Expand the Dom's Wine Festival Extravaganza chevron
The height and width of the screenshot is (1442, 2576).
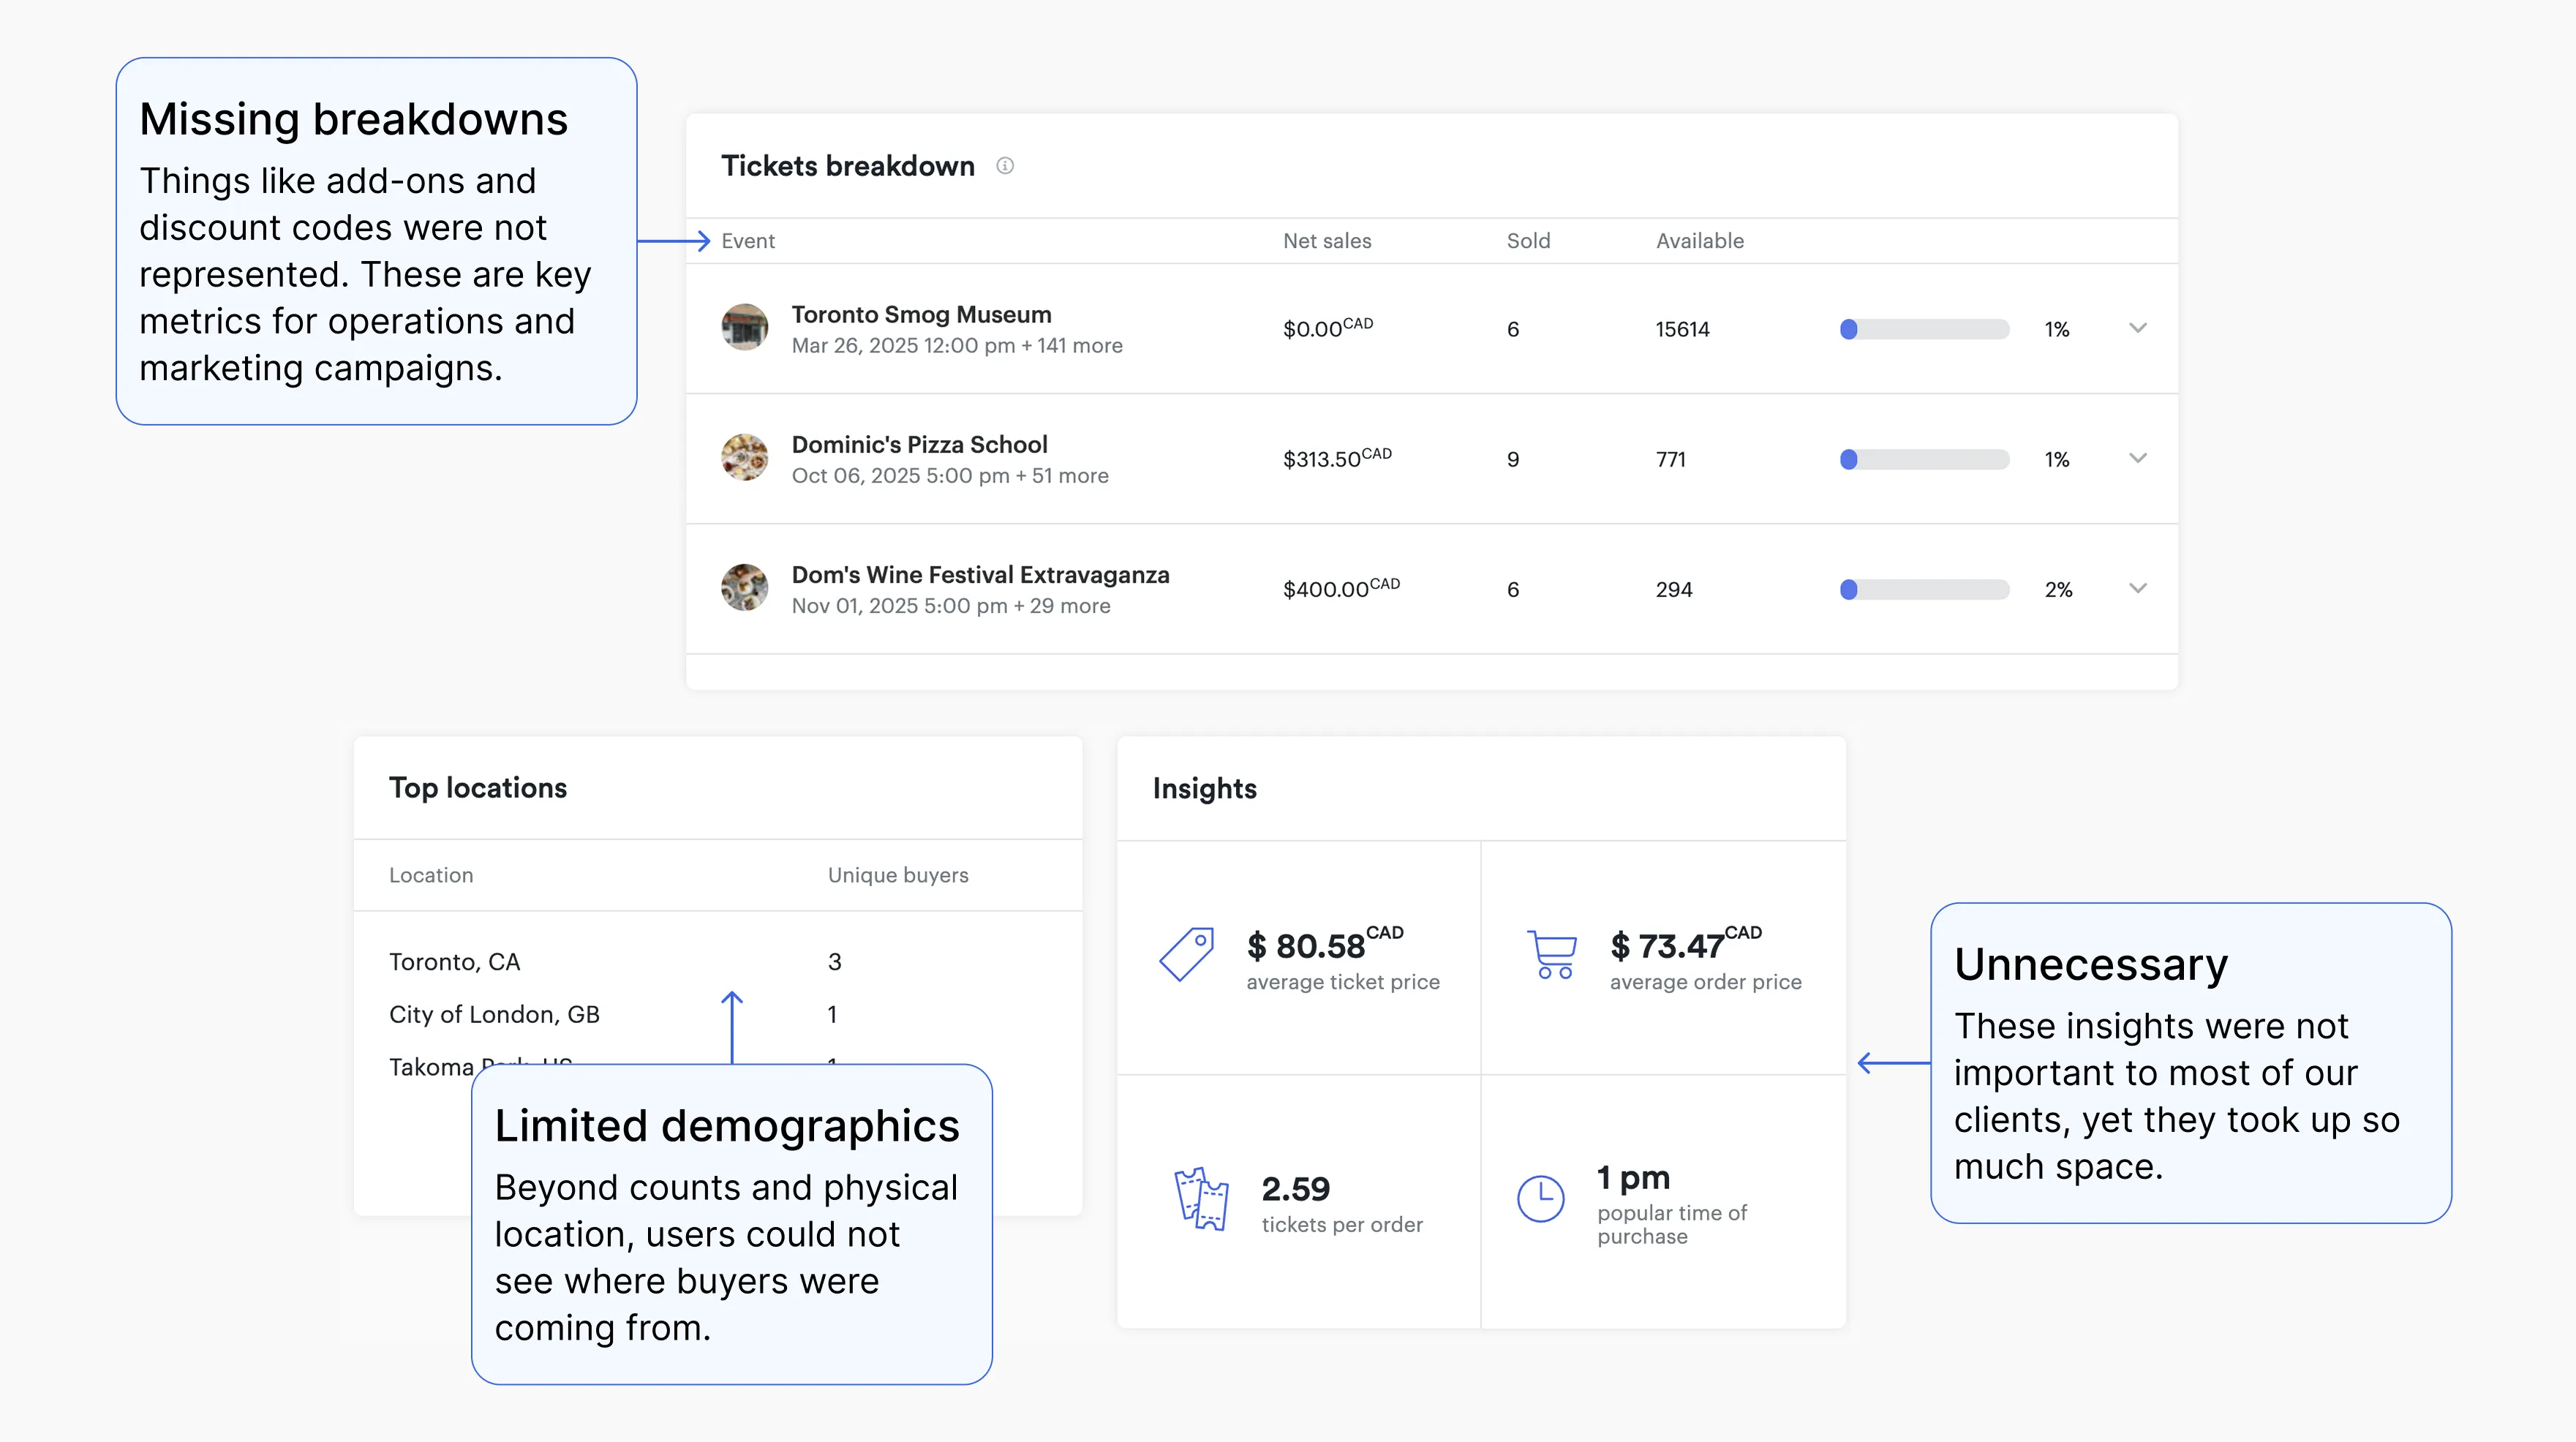point(2138,588)
